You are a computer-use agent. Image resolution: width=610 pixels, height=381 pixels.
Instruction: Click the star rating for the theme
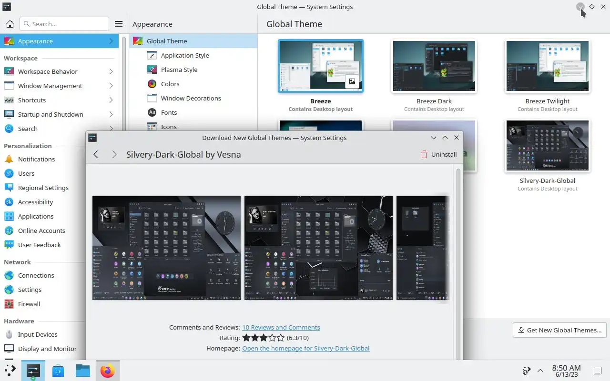tap(264, 338)
